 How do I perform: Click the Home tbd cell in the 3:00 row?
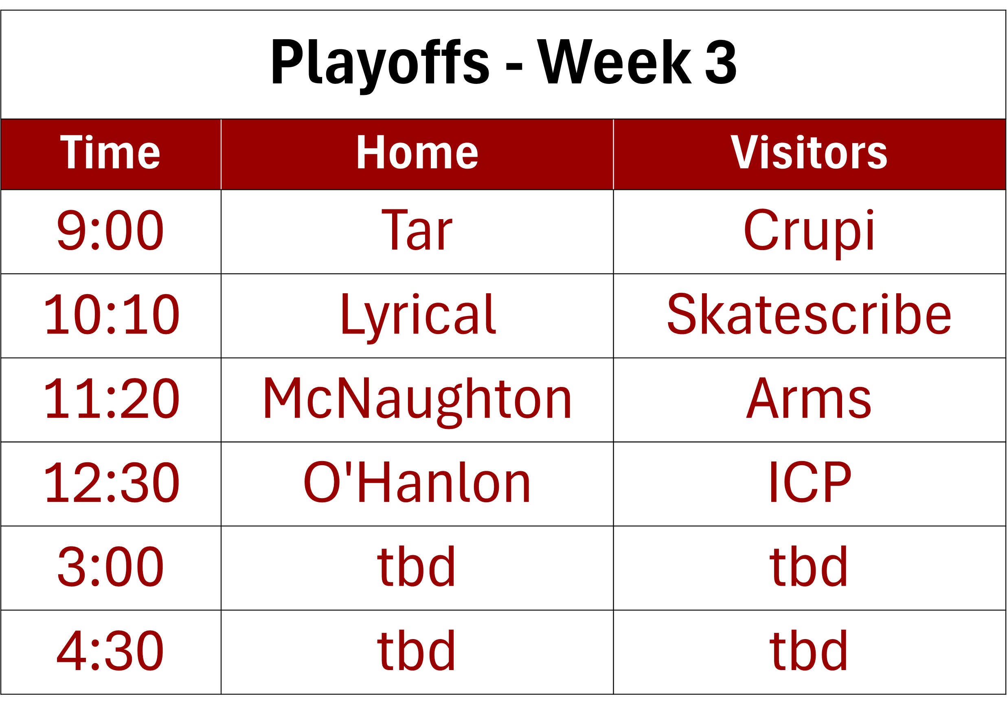click(417, 567)
